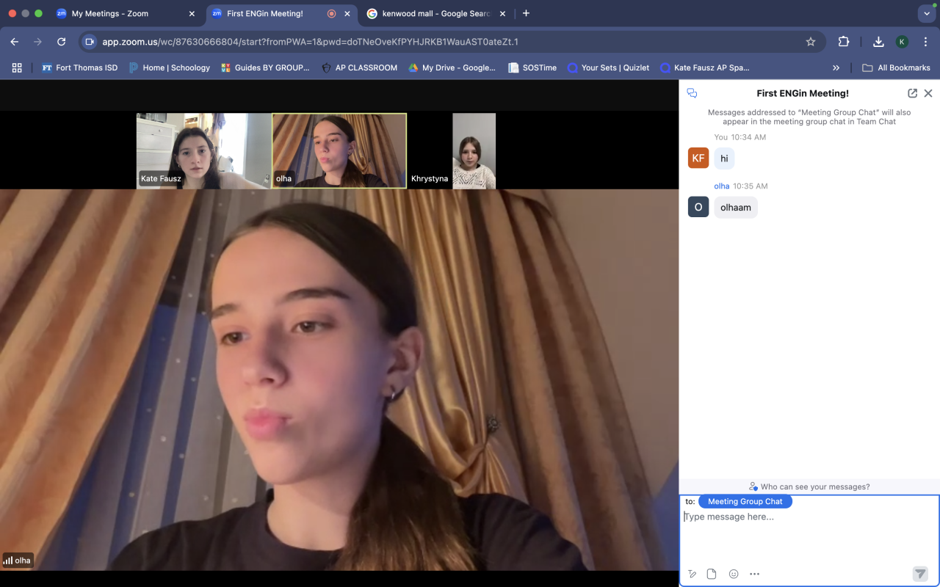Send the chat message
This screenshot has height=587, width=940.
920,574
